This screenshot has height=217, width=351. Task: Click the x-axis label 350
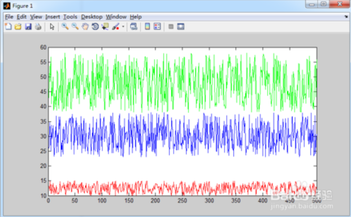[236, 201]
